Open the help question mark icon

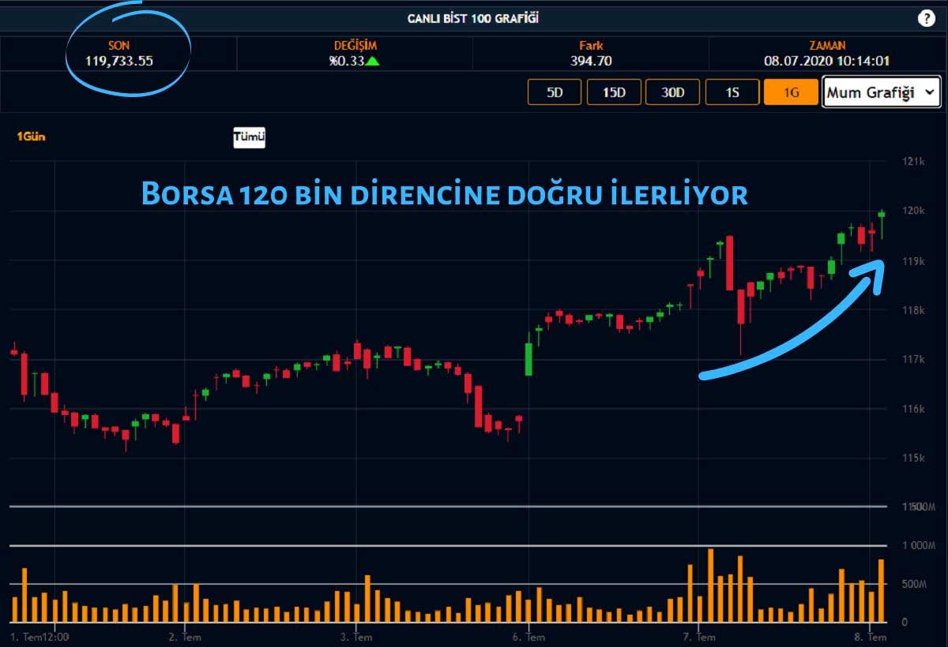pyautogui.click(x=926, y=19)
